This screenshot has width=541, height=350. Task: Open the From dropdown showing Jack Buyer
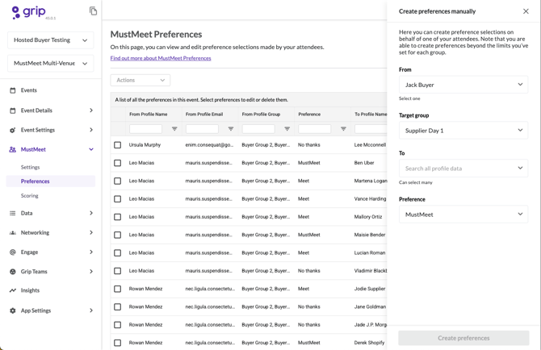pyautogui.click(x=463, y=85)
